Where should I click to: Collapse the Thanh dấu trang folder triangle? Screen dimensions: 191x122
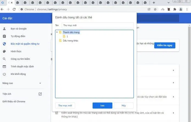tap(57, 32)
